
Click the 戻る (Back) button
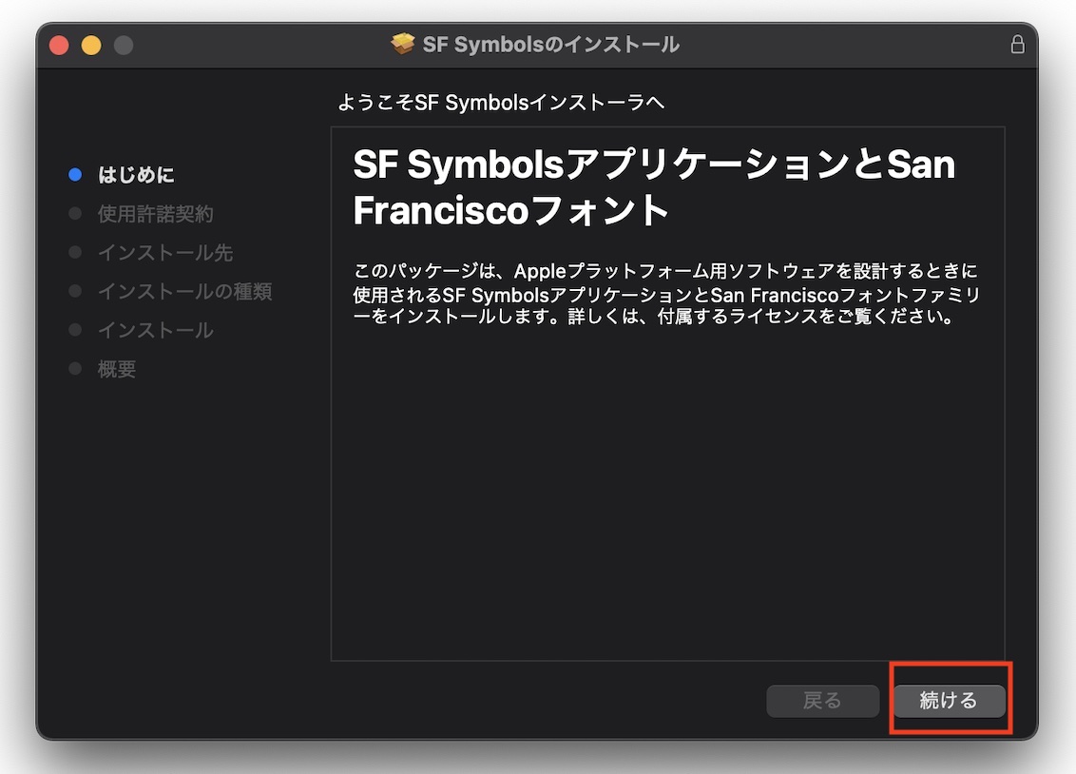[823, 701]
